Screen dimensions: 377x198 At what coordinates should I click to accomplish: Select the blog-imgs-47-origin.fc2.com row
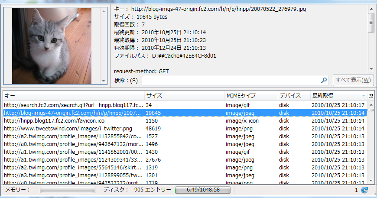click(185, 113)
